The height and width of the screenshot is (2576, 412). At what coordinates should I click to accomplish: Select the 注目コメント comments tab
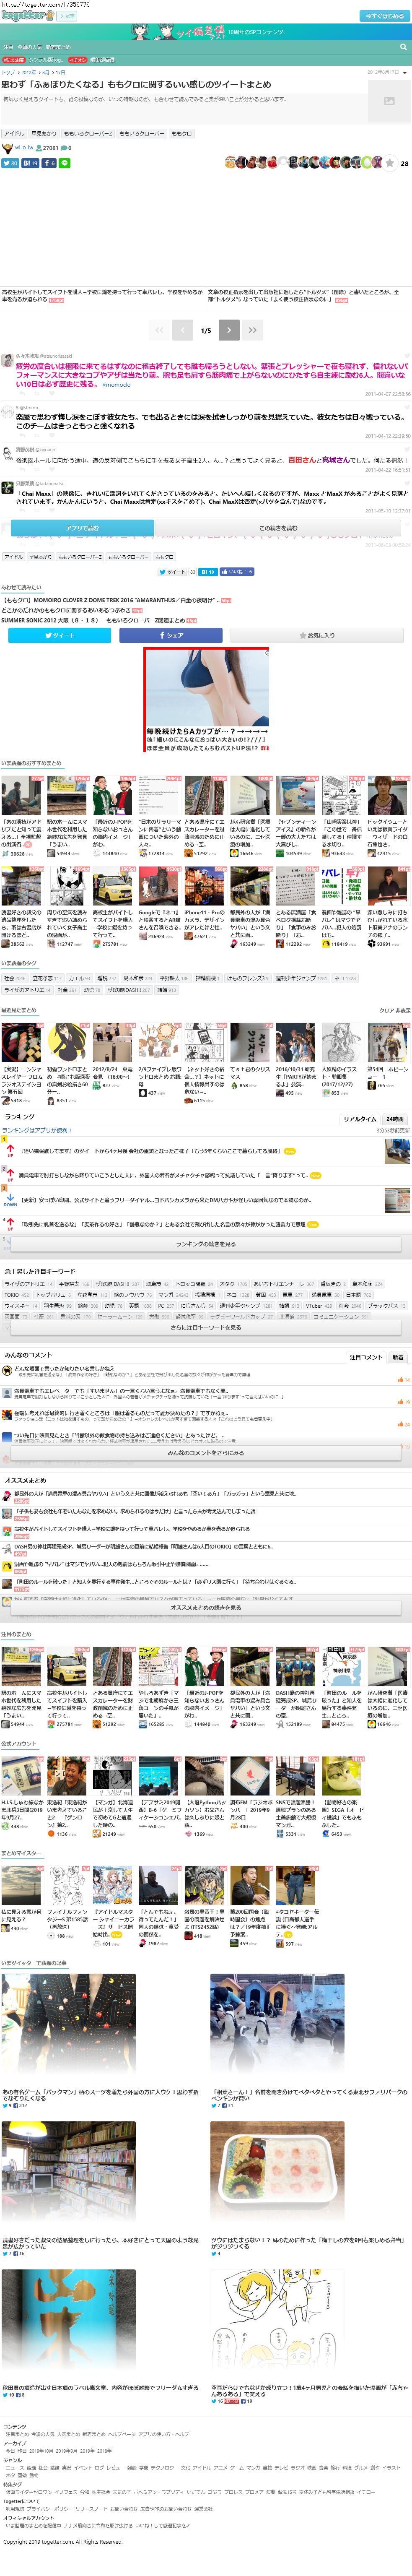tap(366, 1357)
